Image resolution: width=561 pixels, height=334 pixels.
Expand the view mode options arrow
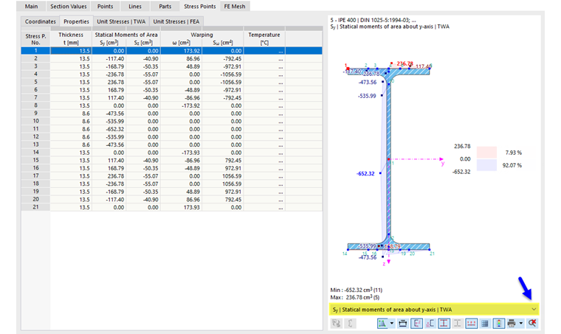click(392, 323)
